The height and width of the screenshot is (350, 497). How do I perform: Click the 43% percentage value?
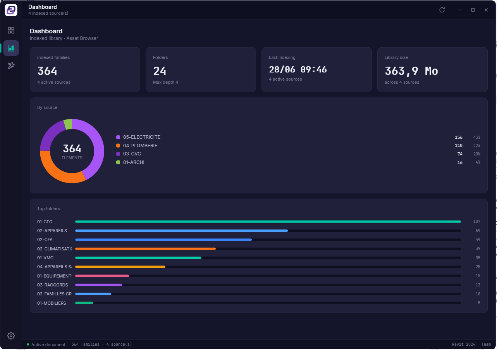[477, 137]
